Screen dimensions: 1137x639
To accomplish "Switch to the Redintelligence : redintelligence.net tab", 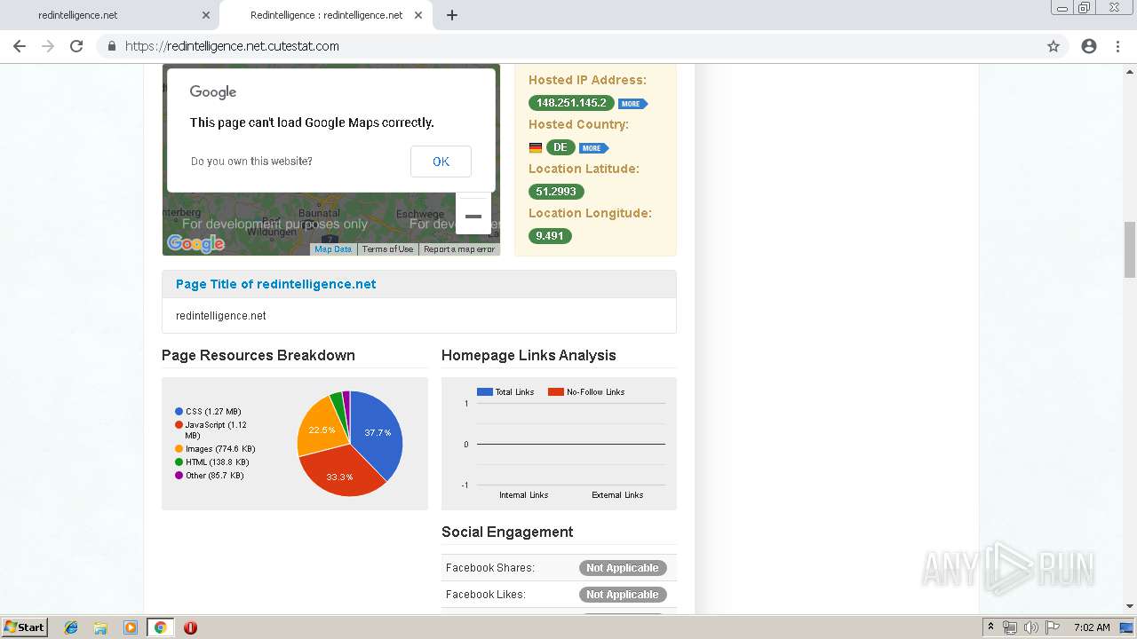I will click(x=326, y=15).
